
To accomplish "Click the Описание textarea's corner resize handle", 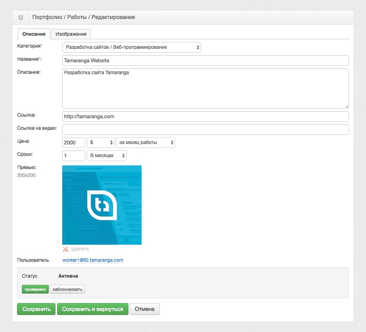I will tap(347, 106).
